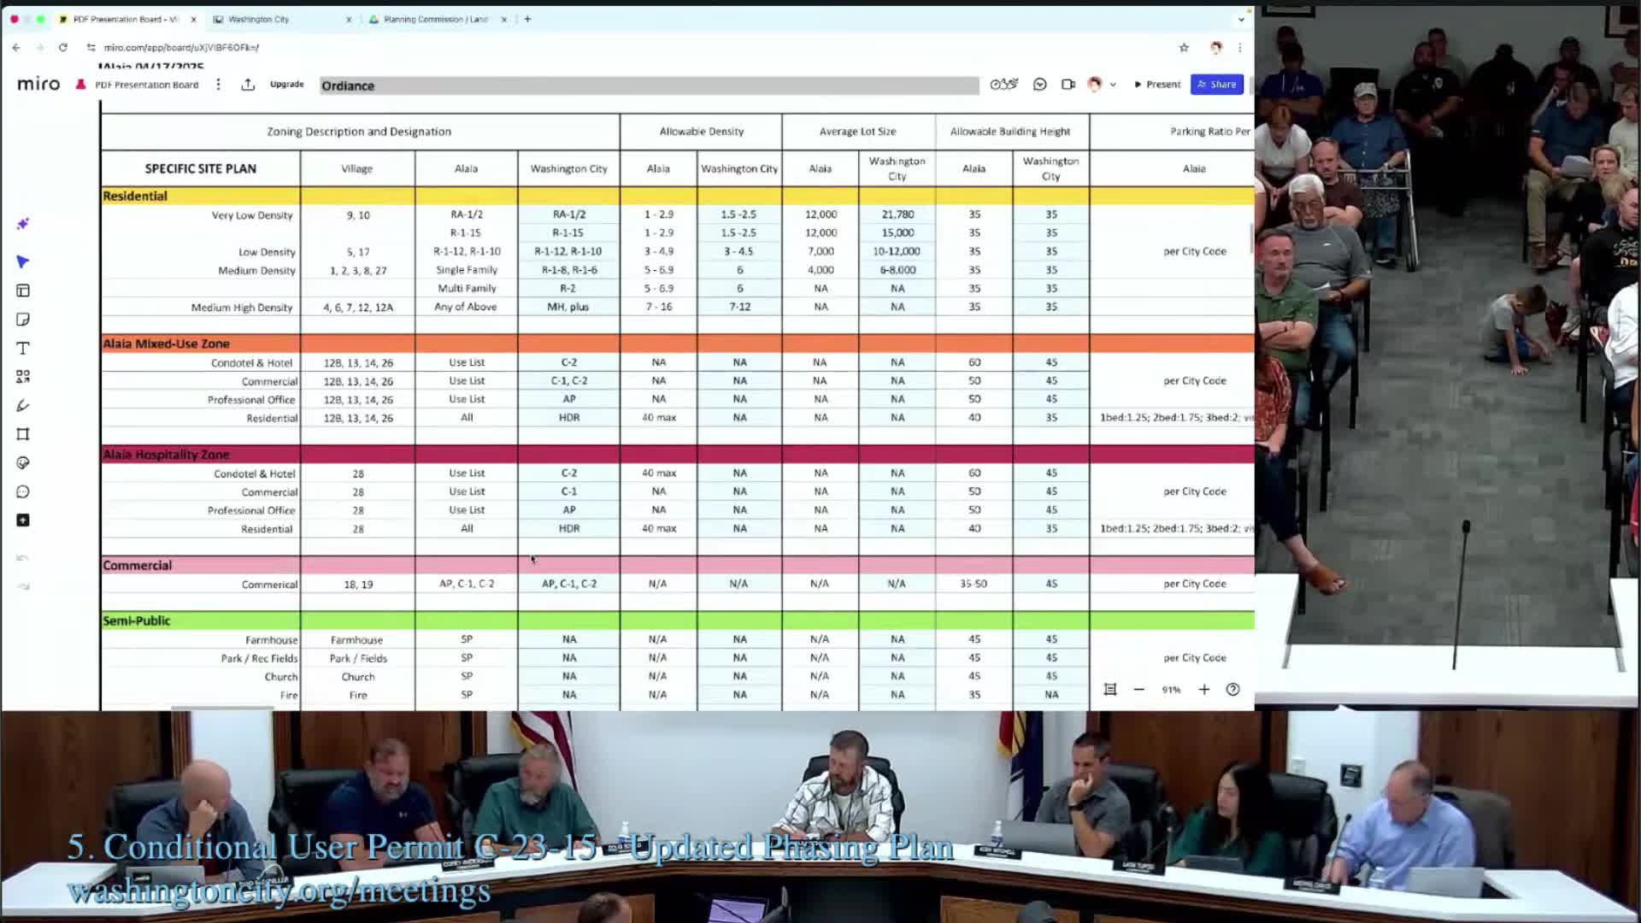Open the board's three-dot options menu
This screenshot has width=1641, height=923.
pos(219,85)
